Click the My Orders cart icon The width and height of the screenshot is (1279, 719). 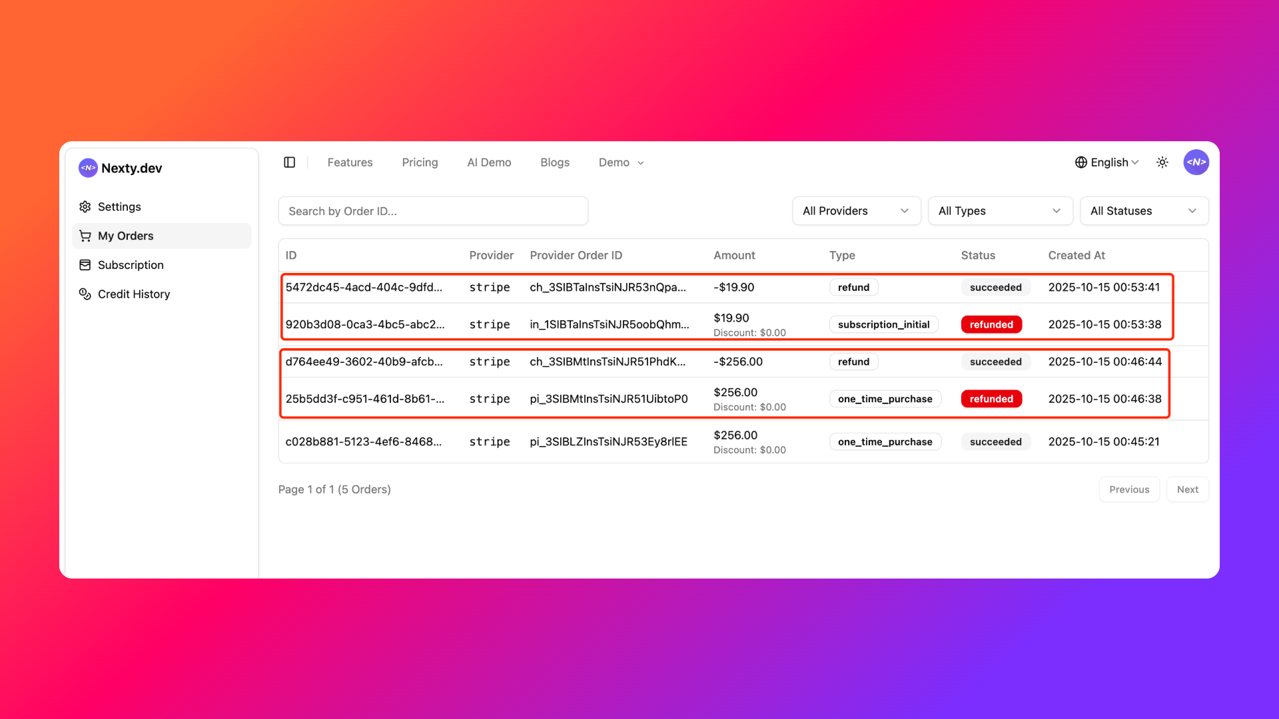(85, 236)
